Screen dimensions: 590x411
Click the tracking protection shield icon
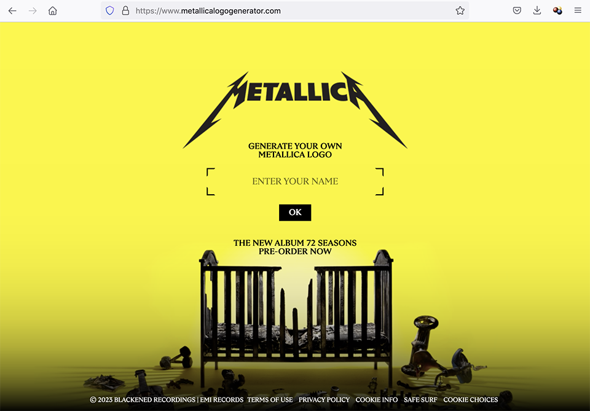pos(109,10)
